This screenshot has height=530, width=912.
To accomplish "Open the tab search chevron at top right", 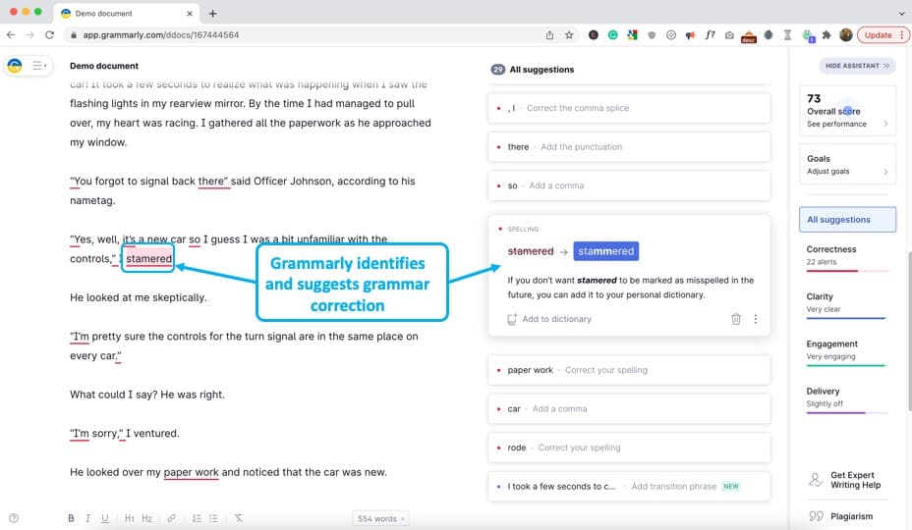I will point(901,14).
